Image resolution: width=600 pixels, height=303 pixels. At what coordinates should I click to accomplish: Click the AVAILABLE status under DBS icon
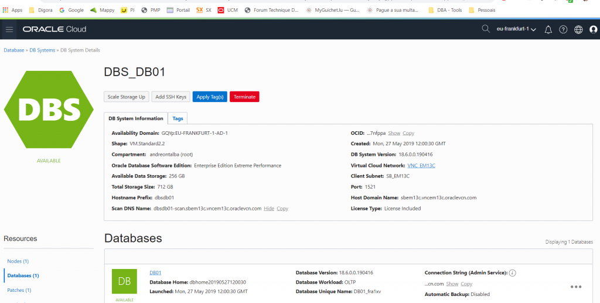pos(49,161)
